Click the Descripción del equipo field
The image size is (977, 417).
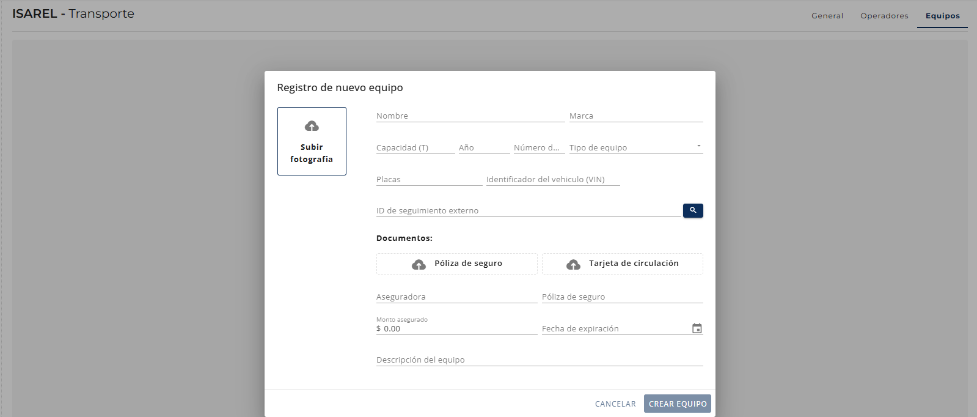click(x=540, y=360)
